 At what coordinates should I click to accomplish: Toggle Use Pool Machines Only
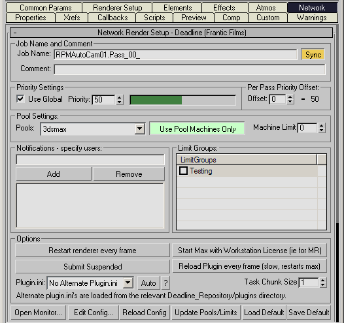pyautogui.click(x=198, y=129)
